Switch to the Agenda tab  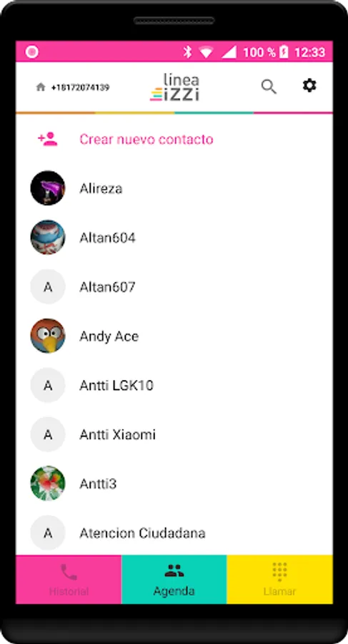(174, 579)
